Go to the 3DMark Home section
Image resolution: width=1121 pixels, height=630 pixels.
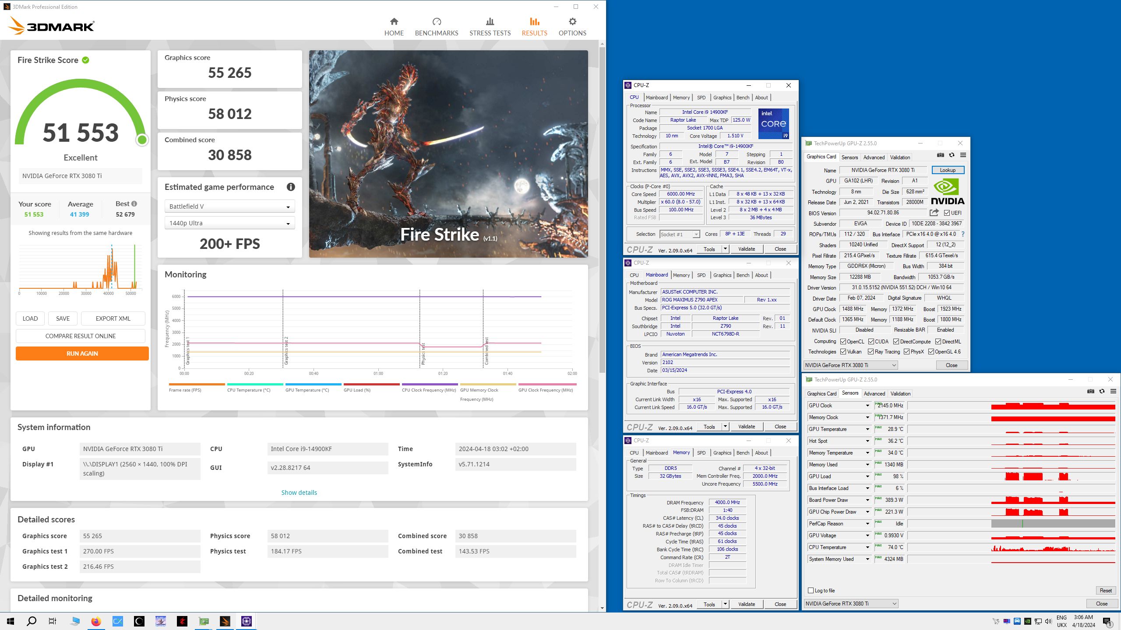click(x=394, y=27)
